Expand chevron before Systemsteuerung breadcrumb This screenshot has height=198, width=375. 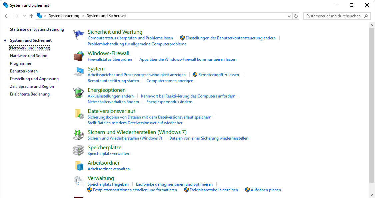(x=45, y=16)
